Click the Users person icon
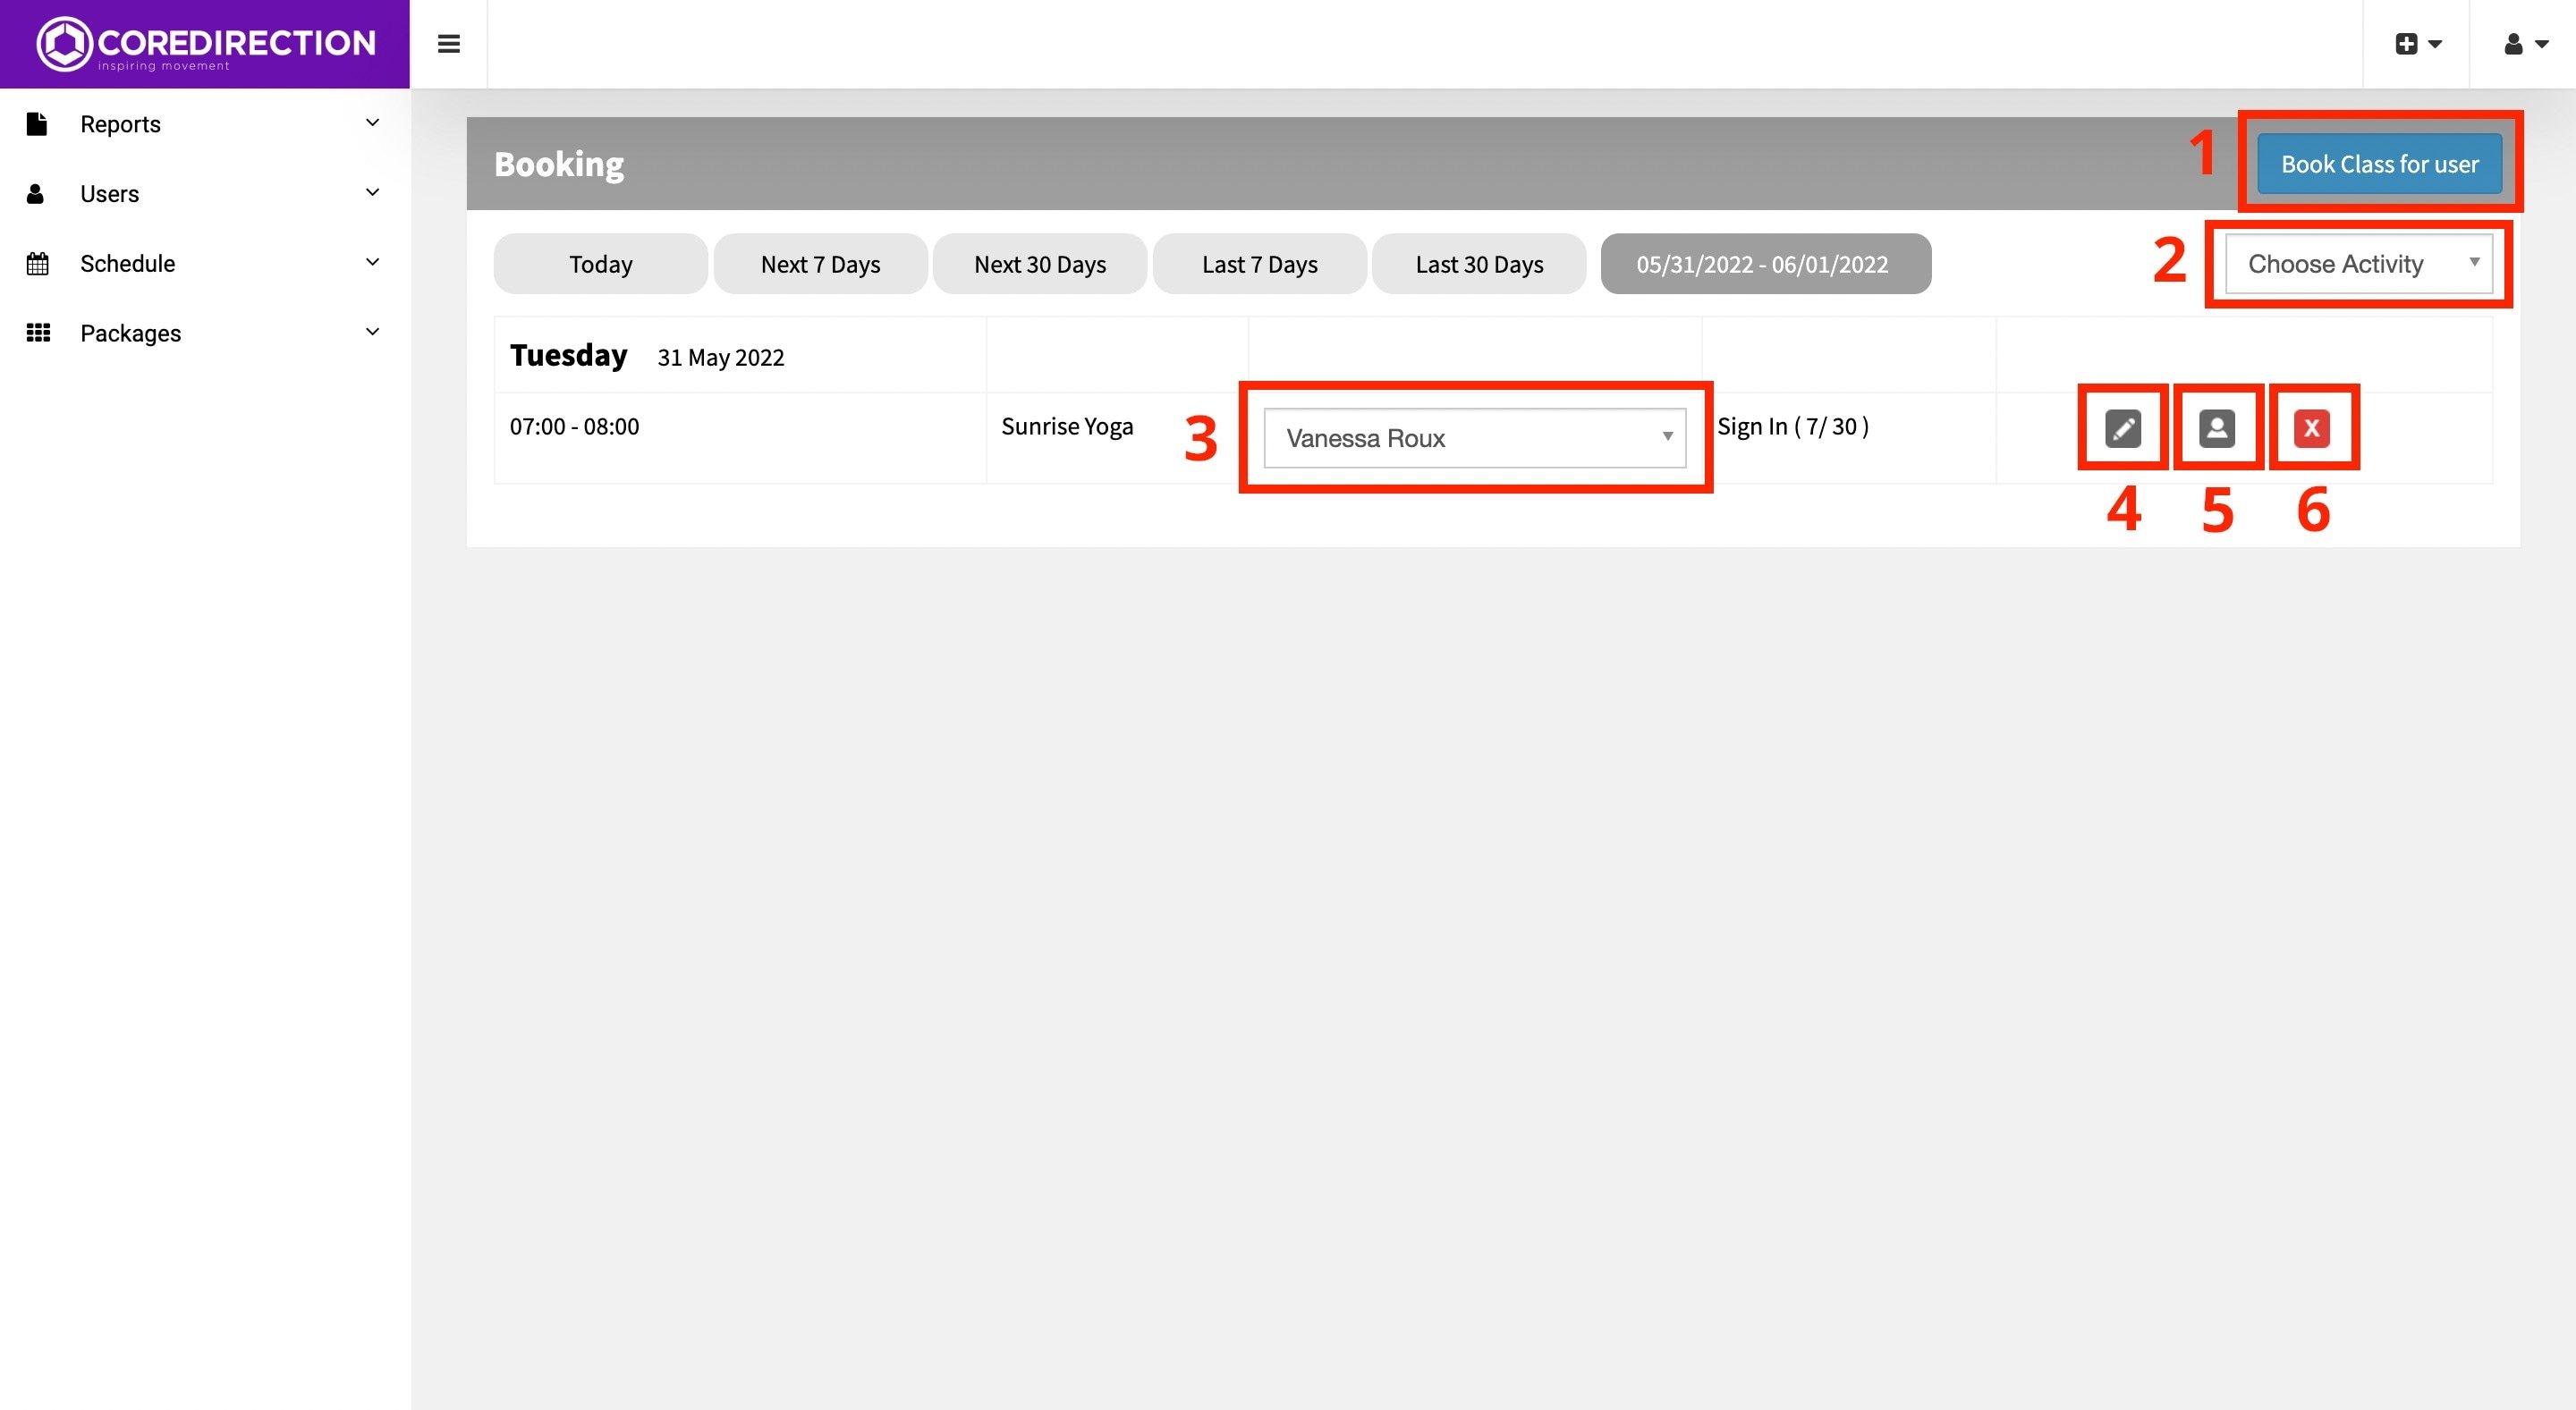Viewport: 2576px width, 1410px height. (35, 194)
